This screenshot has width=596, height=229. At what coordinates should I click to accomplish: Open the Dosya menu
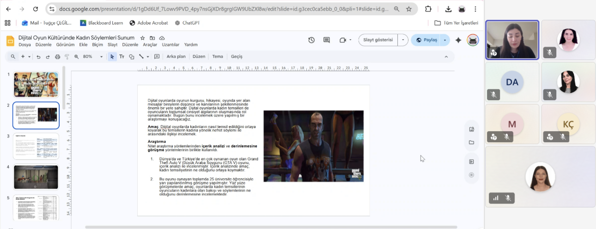(x=24, y=45)
